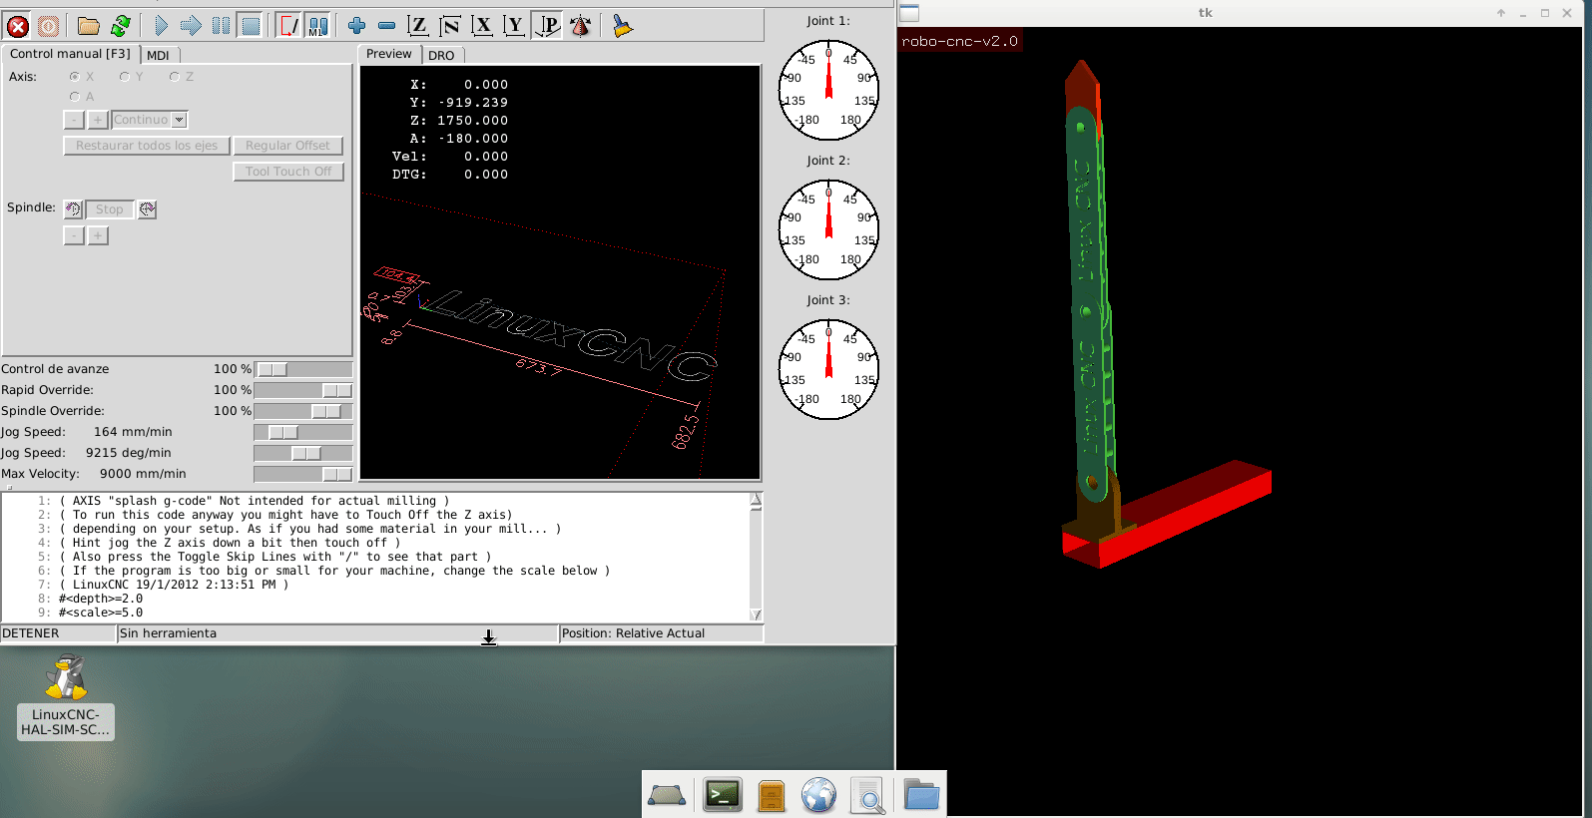Open application finder magnifier in dock
The image size is (1592, 818).
click(x=868, y=795)
